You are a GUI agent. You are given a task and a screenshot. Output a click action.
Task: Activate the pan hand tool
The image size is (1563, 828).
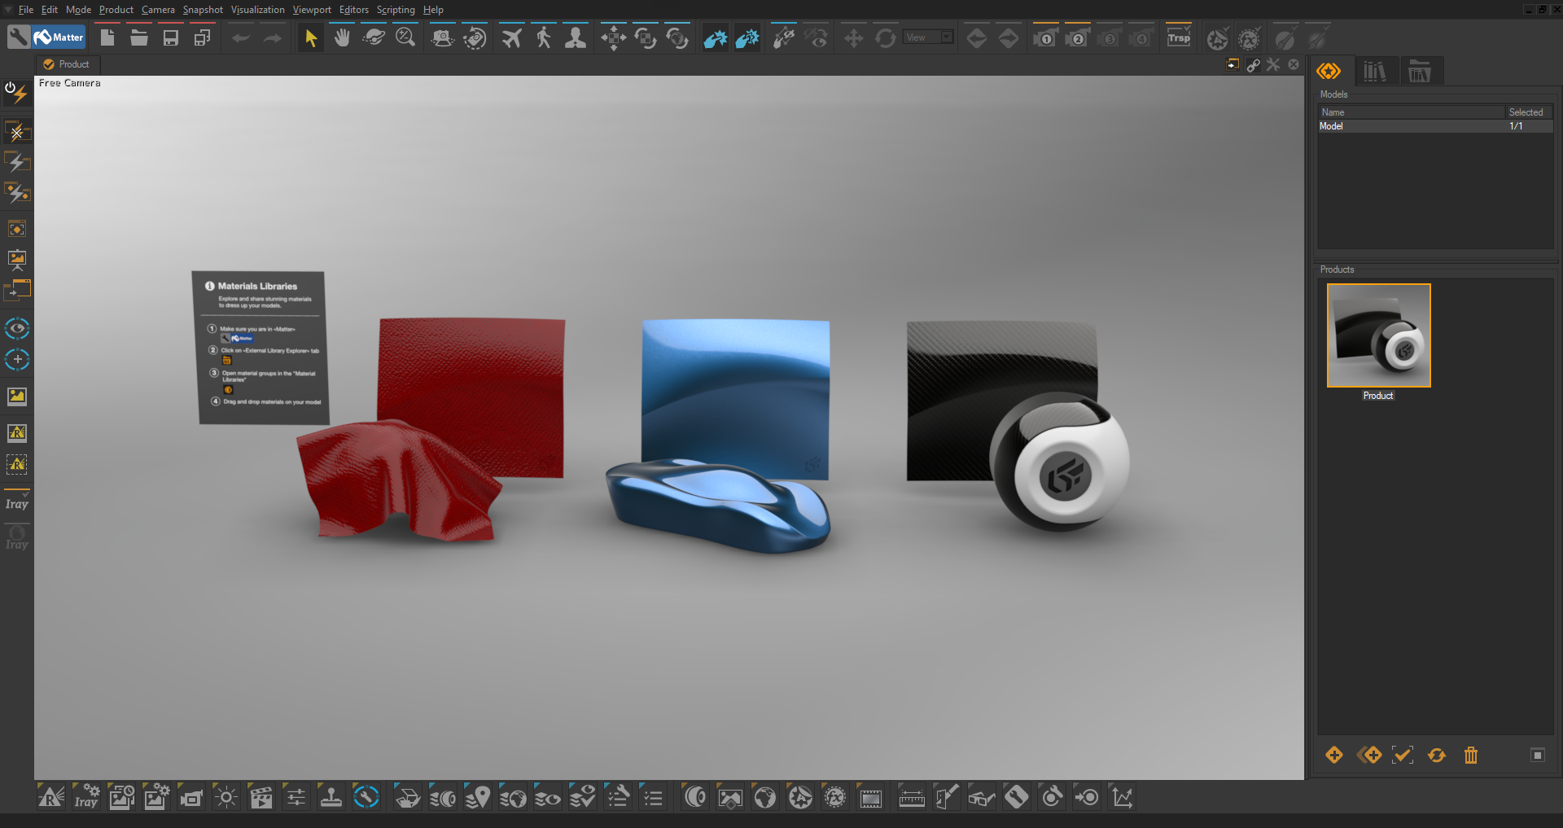pyautogui.click(x=341, y=37)
